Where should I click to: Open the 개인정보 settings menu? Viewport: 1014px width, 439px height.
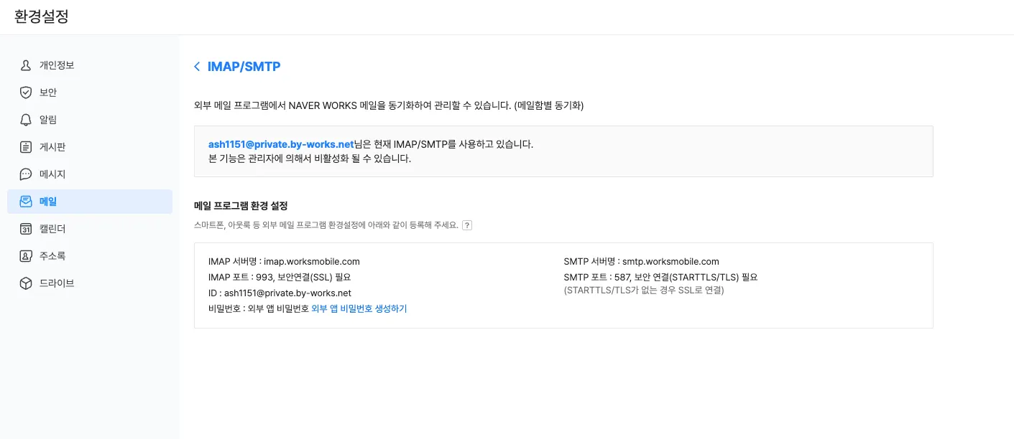click(x=57, y=65)
